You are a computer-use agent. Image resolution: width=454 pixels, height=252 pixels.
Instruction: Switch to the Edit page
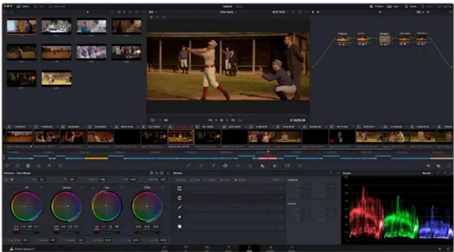tap(207, 248)
